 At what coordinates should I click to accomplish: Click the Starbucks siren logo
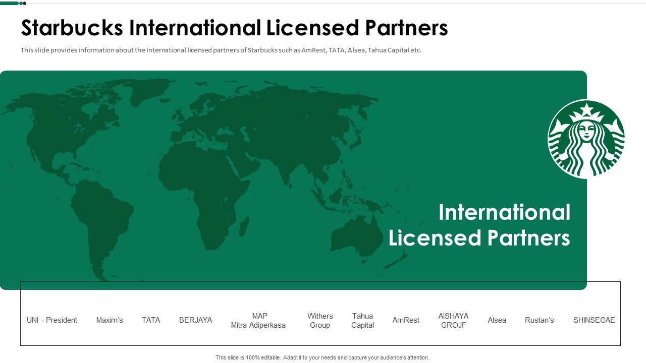point(586,139)
